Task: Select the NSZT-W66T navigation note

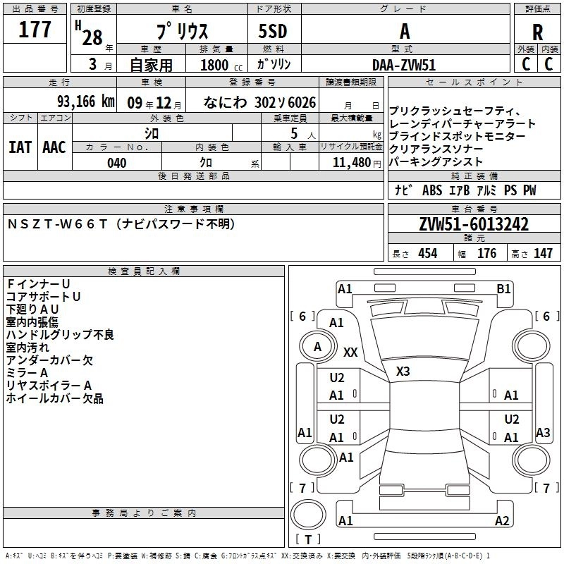Action: (121, 224)
